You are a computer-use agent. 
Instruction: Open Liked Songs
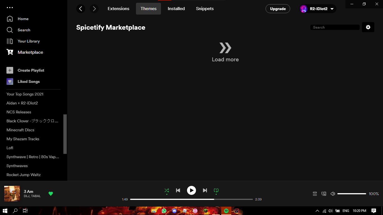[x=23, y=81]
